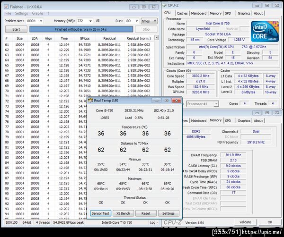Click the Start button in LinX
The image size is (284, 237).
pyautogui.click(x=16, y=29)
